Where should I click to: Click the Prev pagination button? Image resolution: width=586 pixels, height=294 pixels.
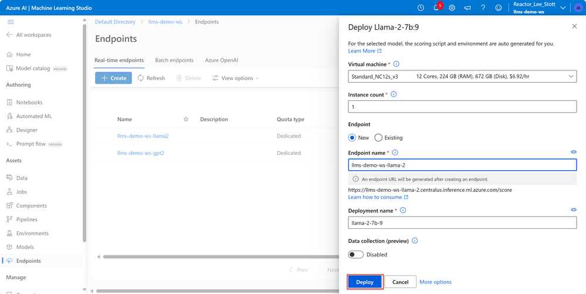tap(298, 270)
